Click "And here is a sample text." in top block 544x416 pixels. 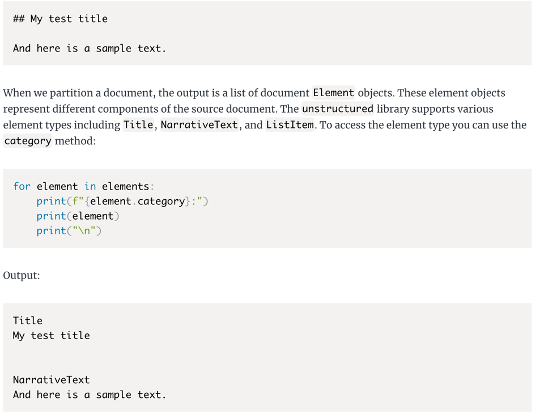coord(88,48)
